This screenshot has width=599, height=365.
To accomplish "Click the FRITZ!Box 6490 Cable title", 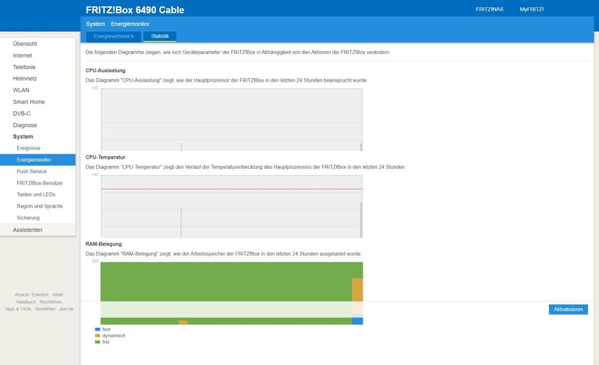I will point(135,10).
